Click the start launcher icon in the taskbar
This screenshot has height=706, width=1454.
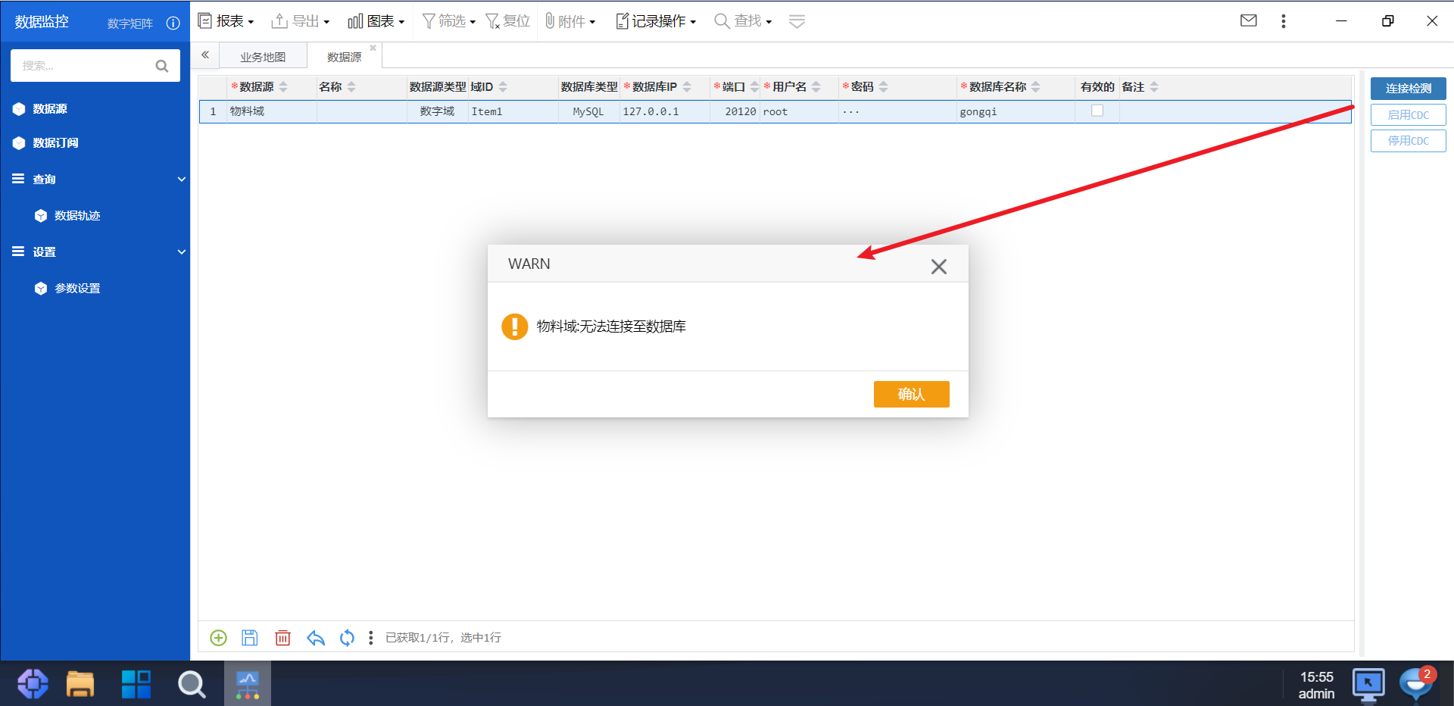[33, 684]
